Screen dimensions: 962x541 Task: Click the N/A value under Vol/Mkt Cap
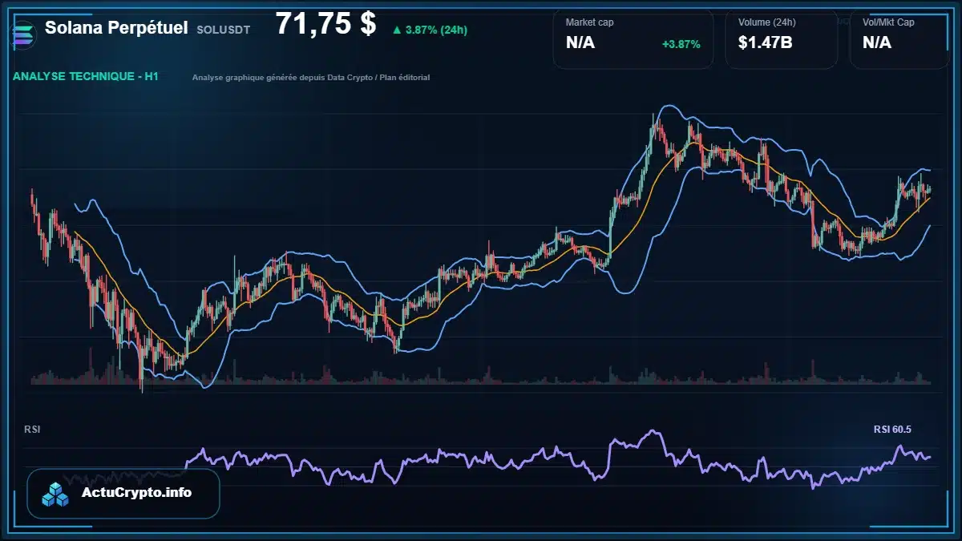877,42
